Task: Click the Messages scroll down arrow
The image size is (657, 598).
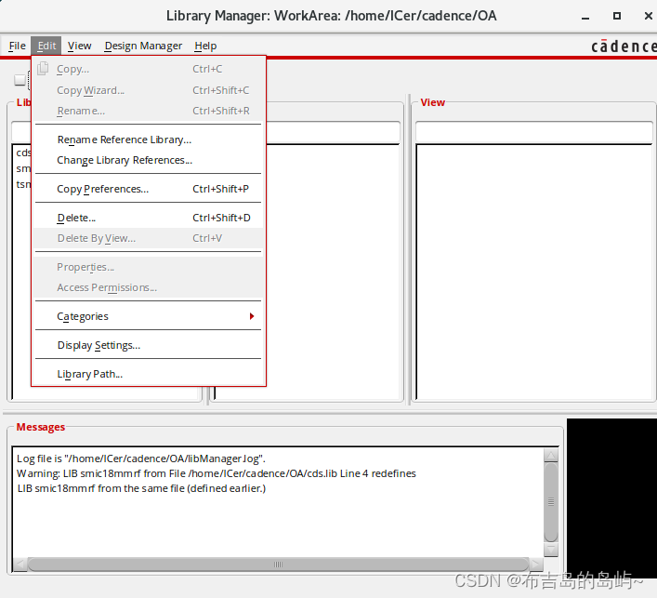Action: coord(551,548)
